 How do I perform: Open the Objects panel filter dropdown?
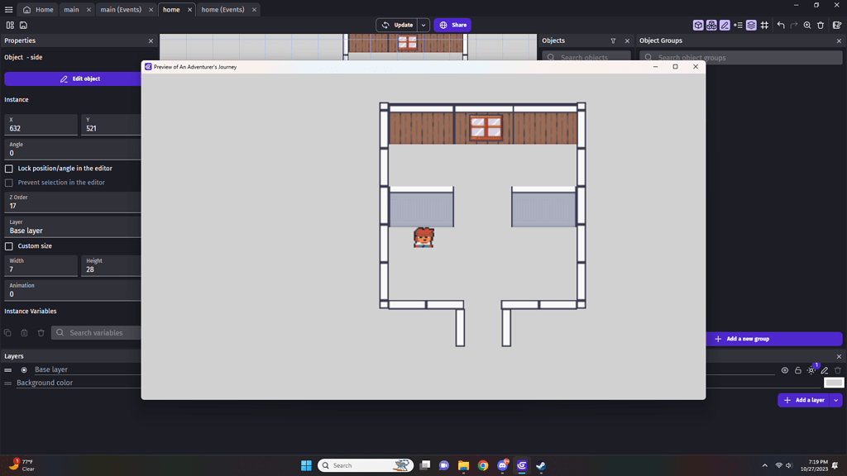click(613, 40)
